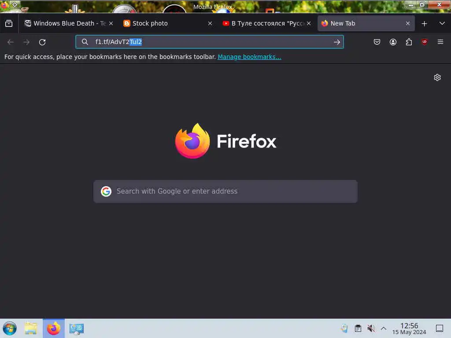The height and width of the screenshot is (338, 451).
Task: Go back one page
Action: click(x=11, y=42)
